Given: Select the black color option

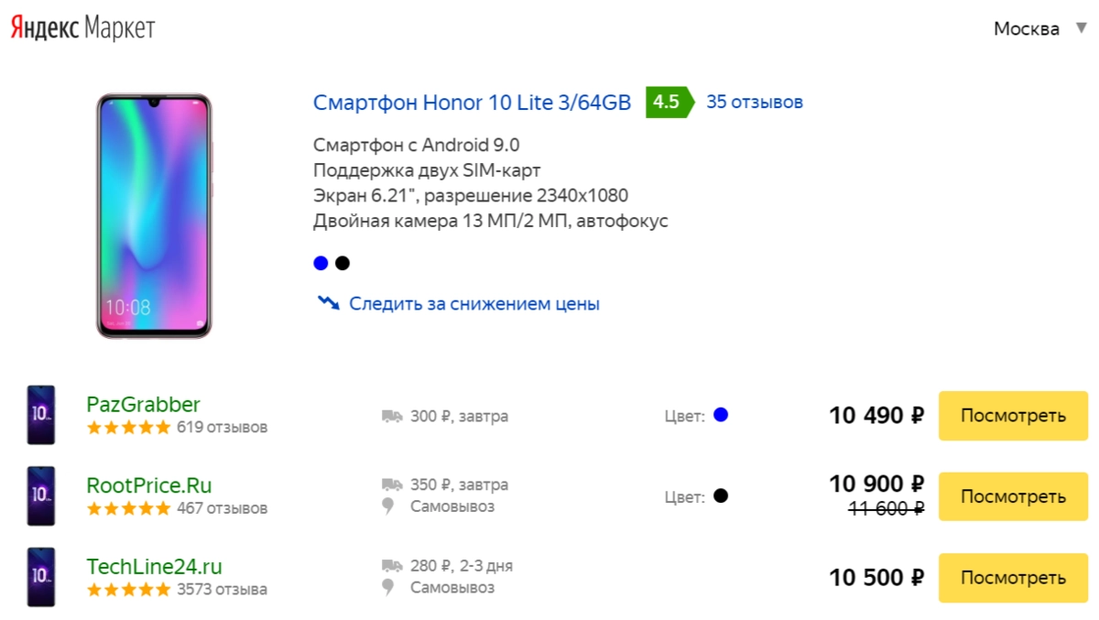Looking at the screenshot, I should click(x=343, y=264).
